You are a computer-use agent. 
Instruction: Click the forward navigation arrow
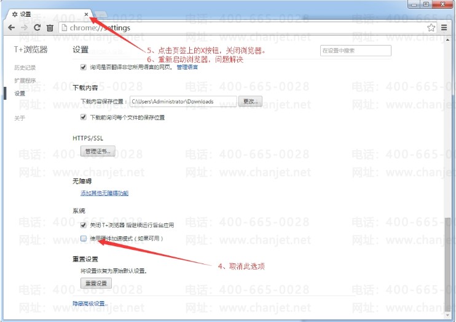[x=24, y=28]
